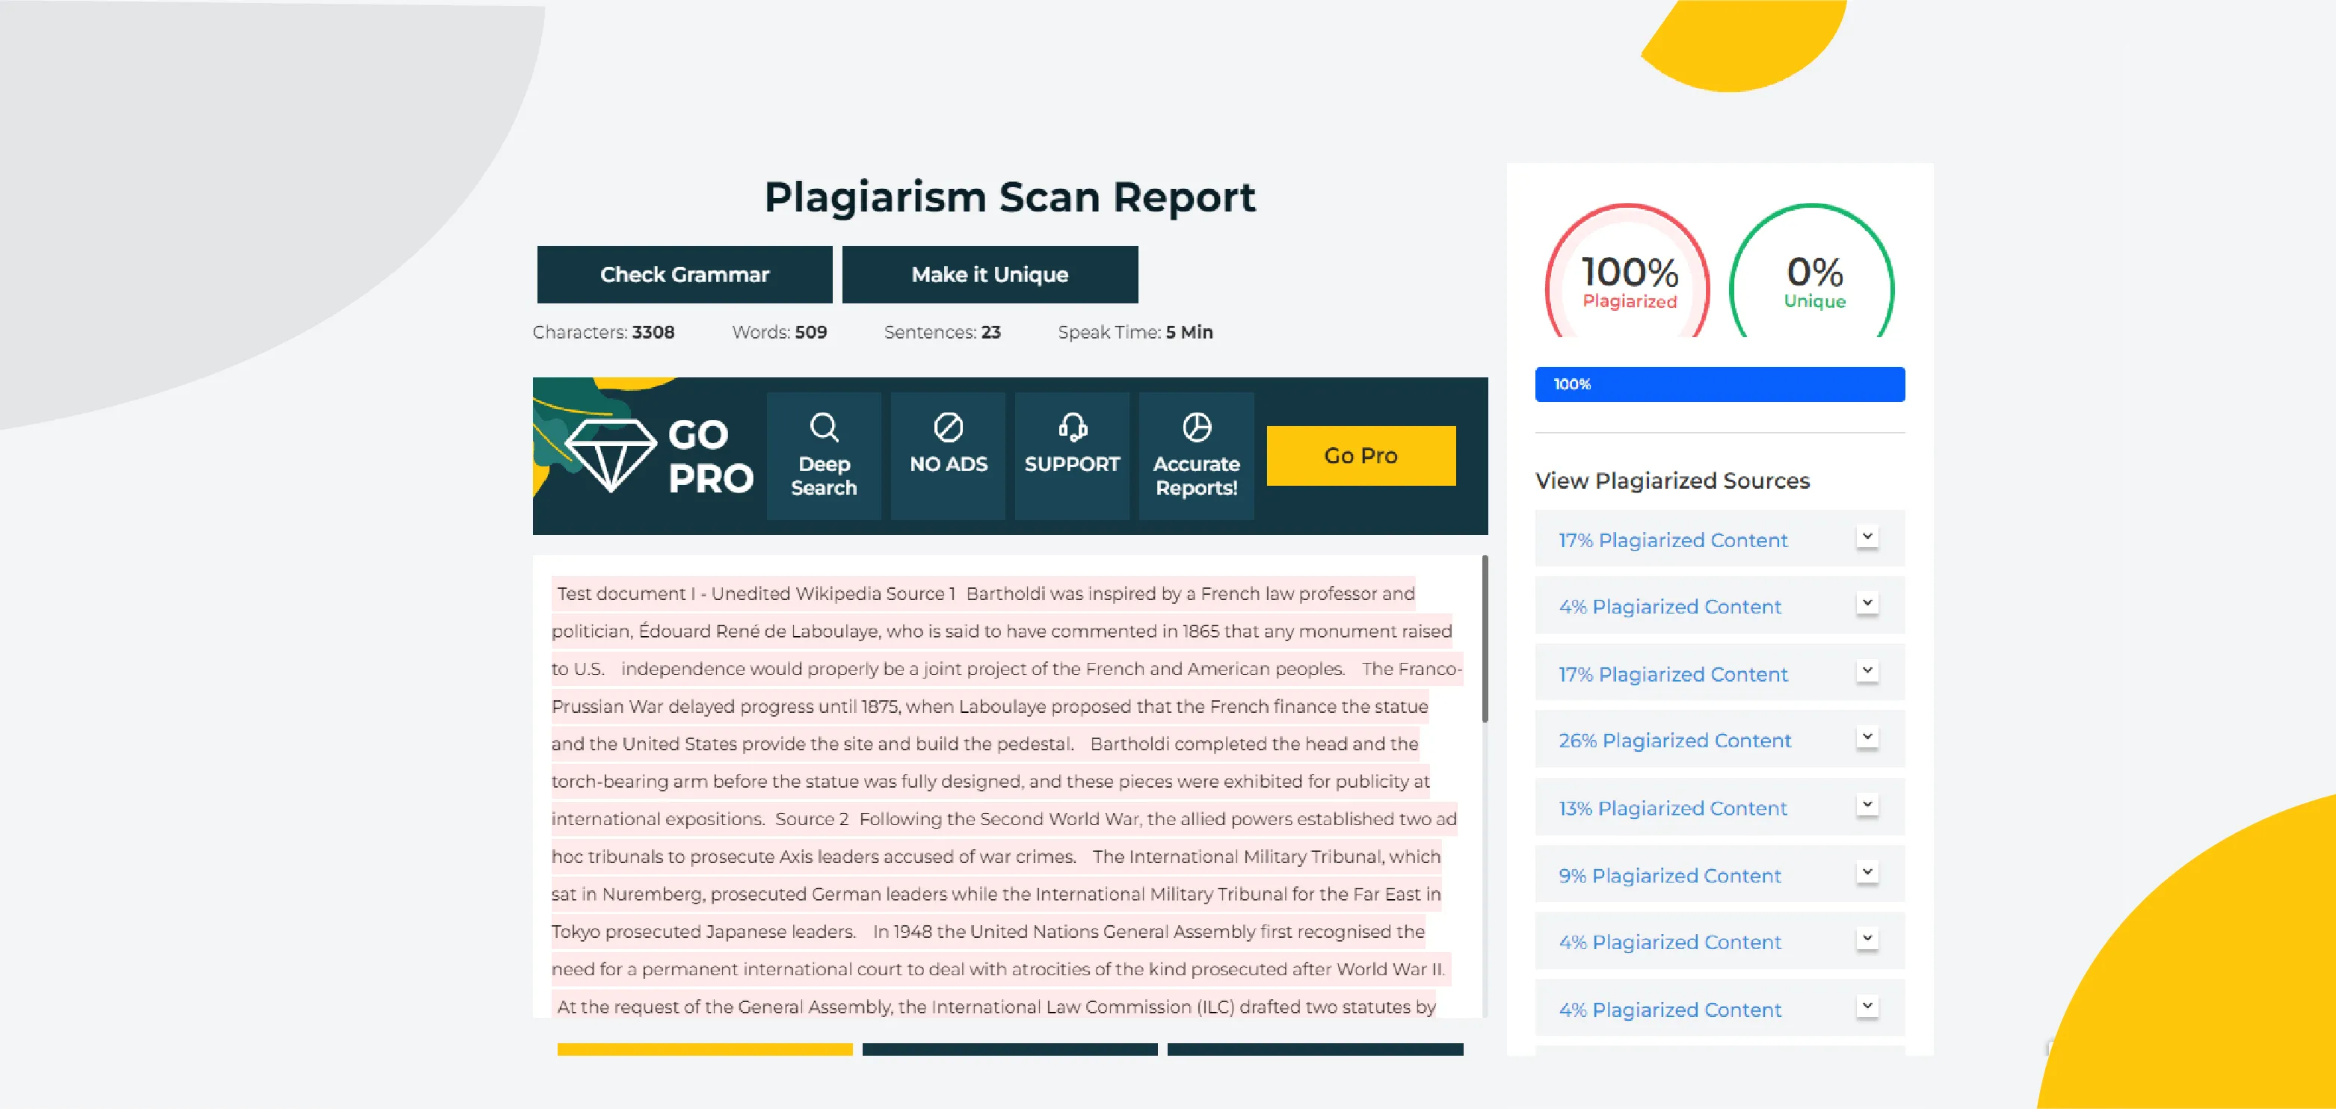Viewport: 2336px width, 1109px height.
Task: Click the blue 100% progress bar
Action: tap(1719, 384)
